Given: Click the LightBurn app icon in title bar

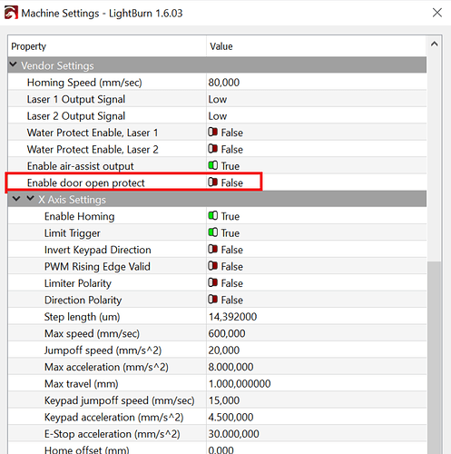Looking at the screenshot, I should pyautogui.click(x=11, y=13).
